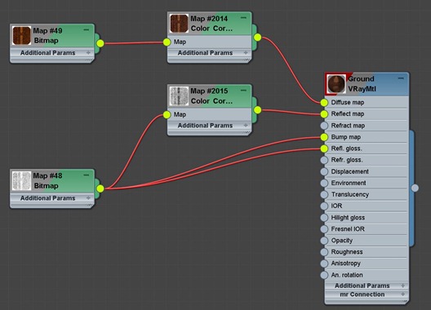431x310 pixels.
Task: Click the Diffuse map input socket
Action: coord(324,103)
